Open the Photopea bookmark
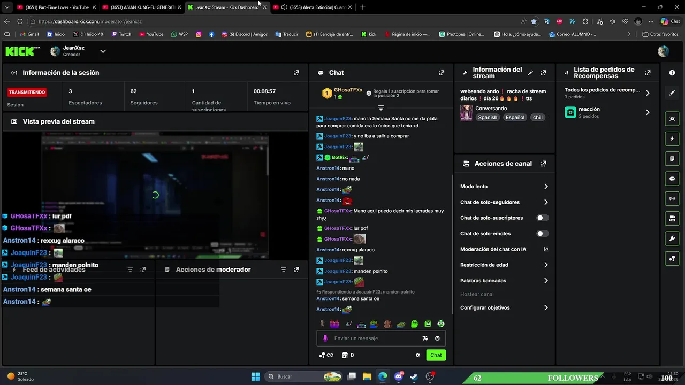685x385 pixels. pyautogui.click(x=461, y=34)
